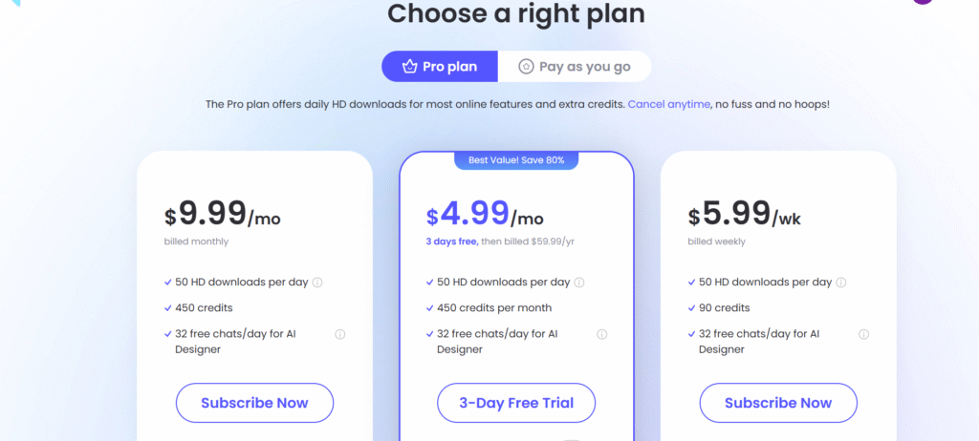Click the 90 credits feature in weekly plan
Image resolution: width=979 pixels, height=441 pixels.
pos(725,308)
